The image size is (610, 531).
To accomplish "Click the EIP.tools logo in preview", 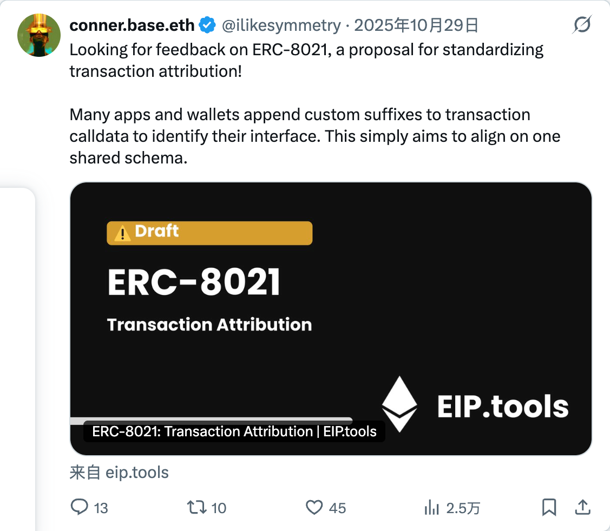I will (475, 404).
